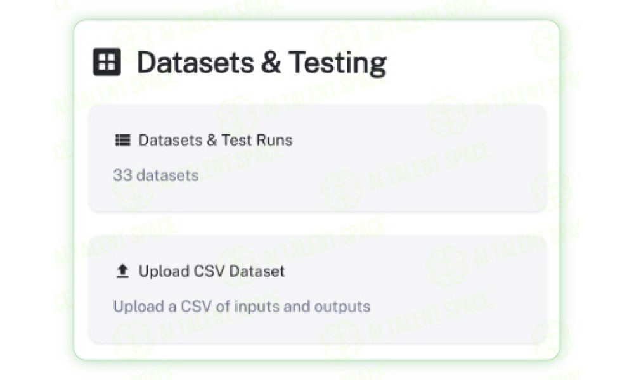Click empty right area of Datasets & Test Runs card
Viewport: 634px width, 380px height.
(x=445, y=158)
